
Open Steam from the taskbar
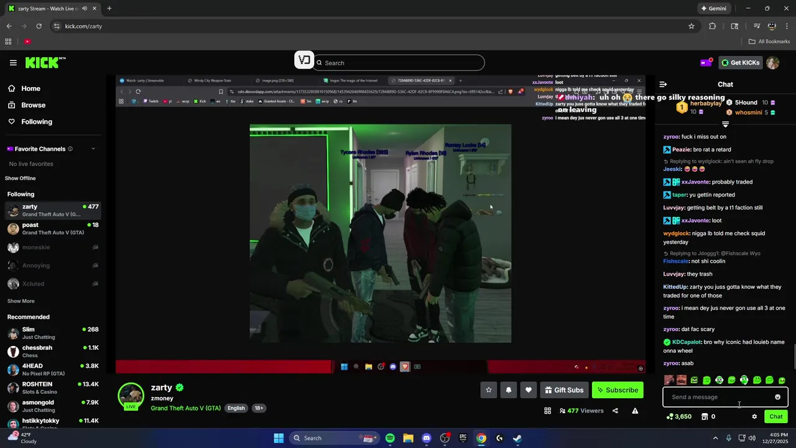(517, 438)
